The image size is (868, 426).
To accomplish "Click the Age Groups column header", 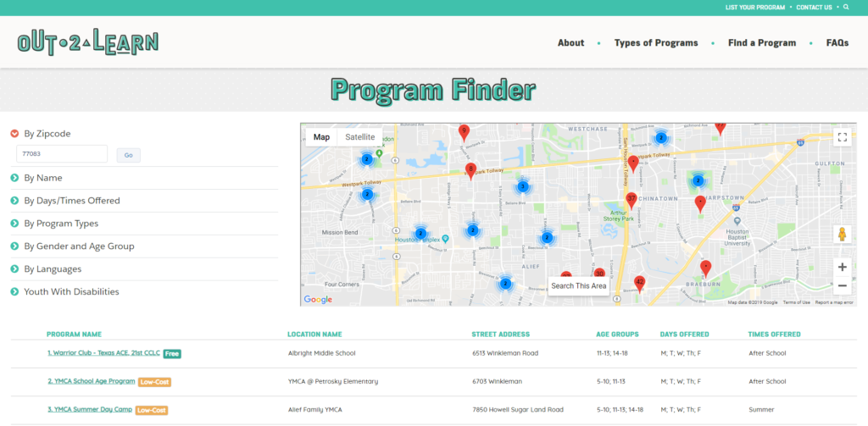I will pos(617,335).
